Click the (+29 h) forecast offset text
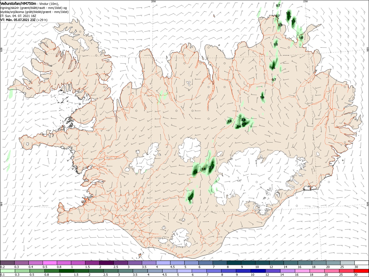Screen dimensions: 369x277 click(x=42, y=20)
